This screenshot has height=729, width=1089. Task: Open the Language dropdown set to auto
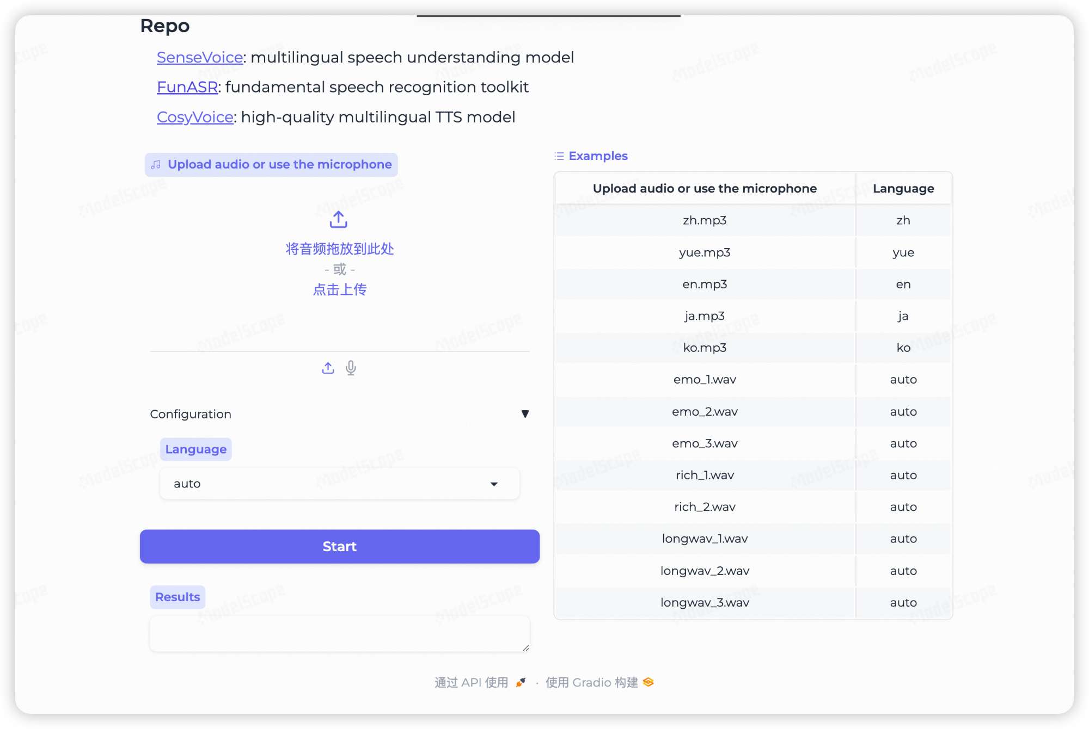(339, 484)
